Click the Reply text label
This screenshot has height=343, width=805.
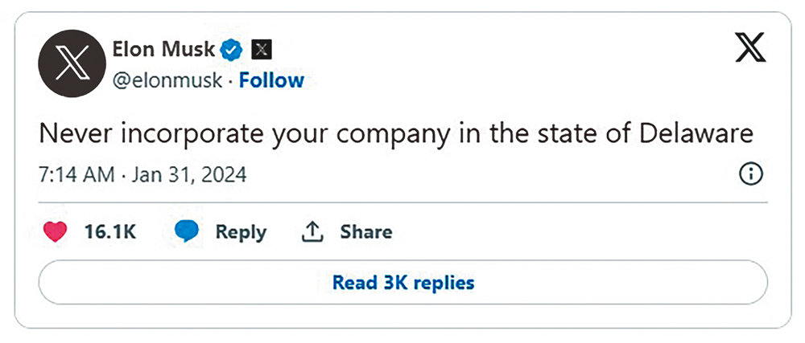click(x=241, y=232)
